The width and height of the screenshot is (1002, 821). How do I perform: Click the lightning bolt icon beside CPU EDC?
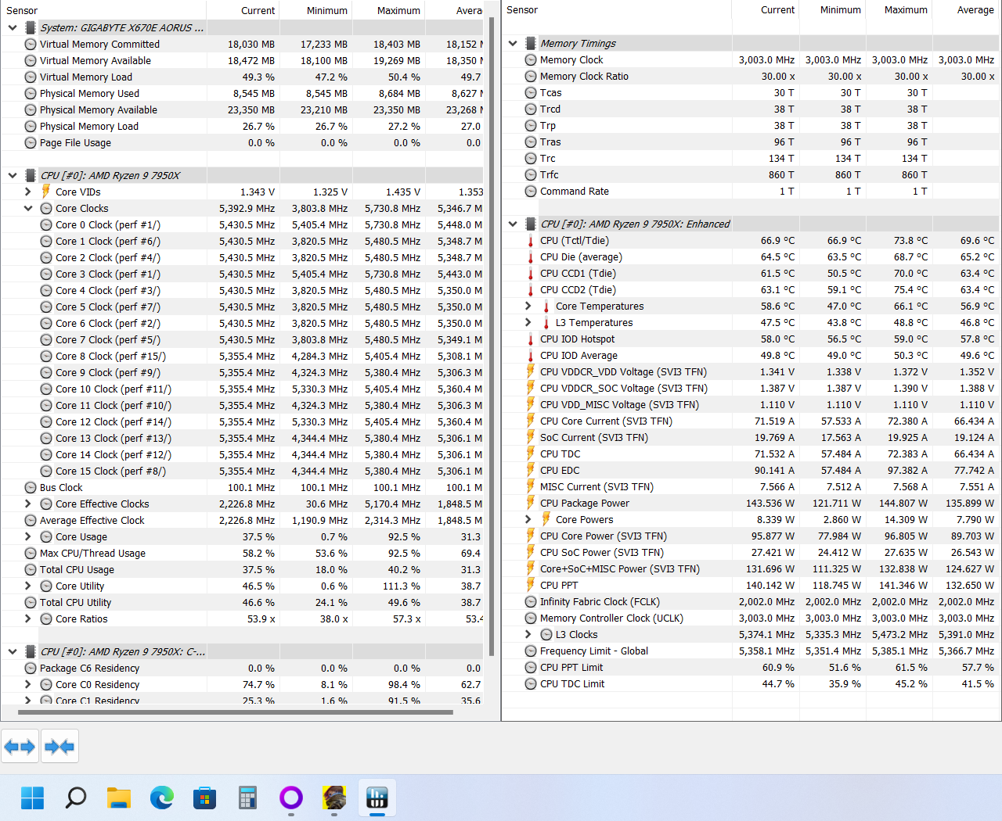(x=531, y=471)
